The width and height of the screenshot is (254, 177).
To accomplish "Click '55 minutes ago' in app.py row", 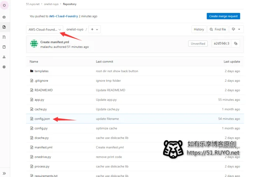I will [x=229, y=100].
